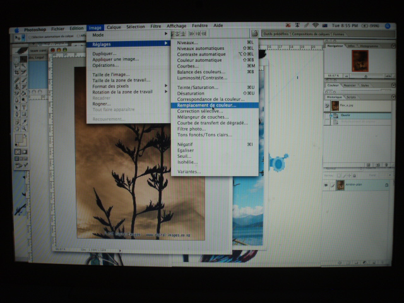
Task: Toggle lock transparent pixels in Layers panel
Action: click(x=339, y=175)
